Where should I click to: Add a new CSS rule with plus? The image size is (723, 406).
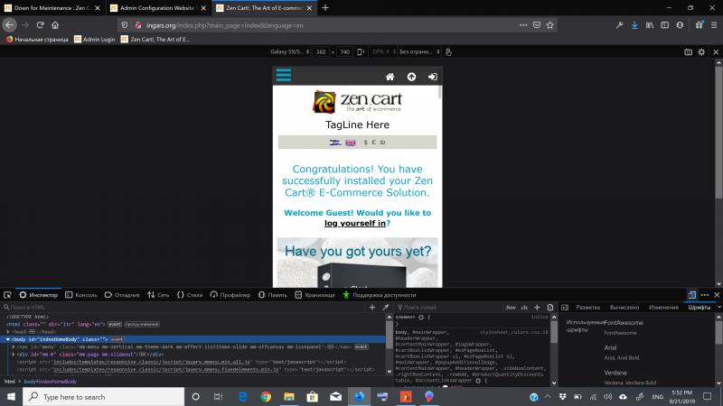[x=537, y=307]
